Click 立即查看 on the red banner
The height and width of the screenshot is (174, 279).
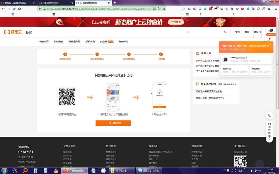click(x=176, y=22)
